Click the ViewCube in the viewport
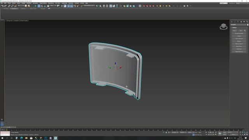Screen dimensions: 249x140 point(224,26)
